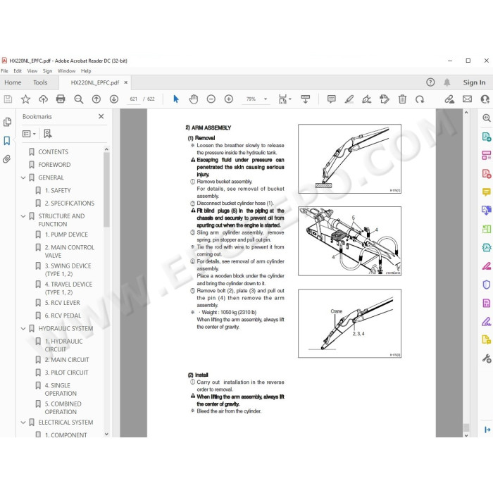
Task: Switch to the Home tab
Action: coord(13,82)
